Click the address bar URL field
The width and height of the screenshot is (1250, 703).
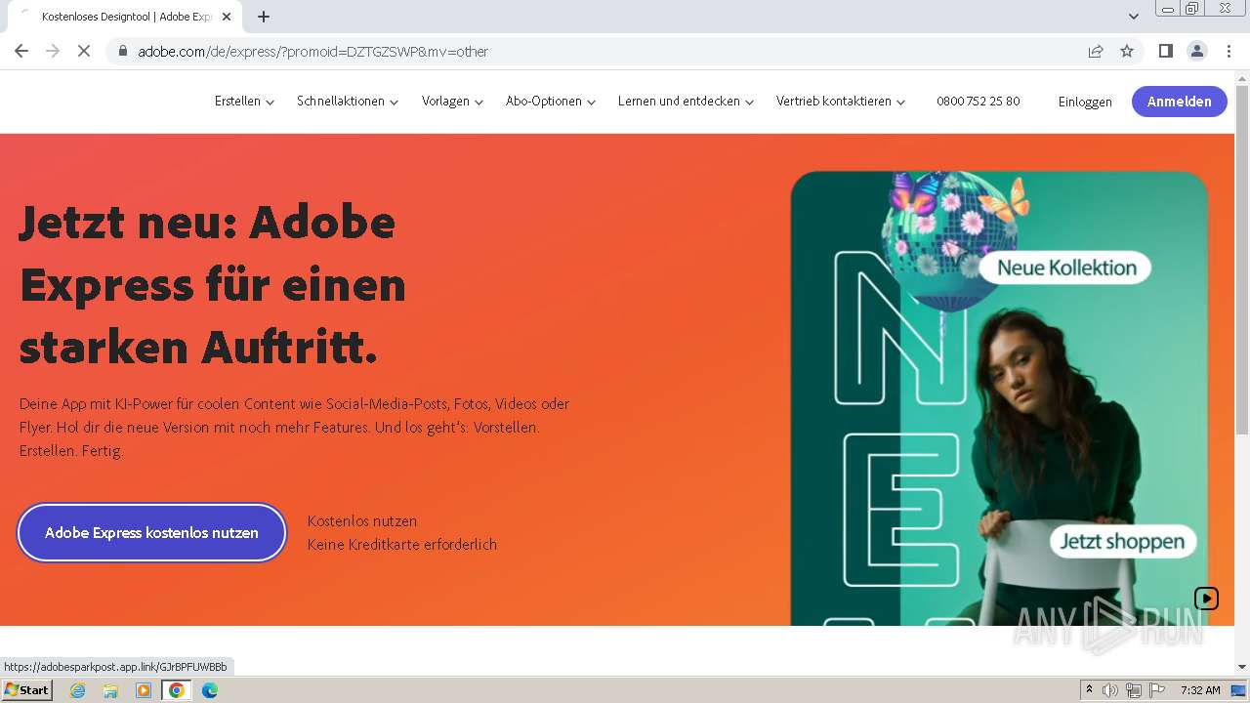point(605,52)
